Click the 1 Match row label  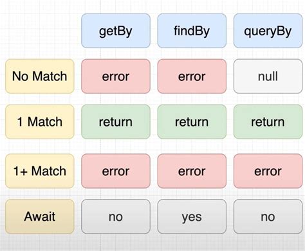pyautogui.click(x=40, y=122)
